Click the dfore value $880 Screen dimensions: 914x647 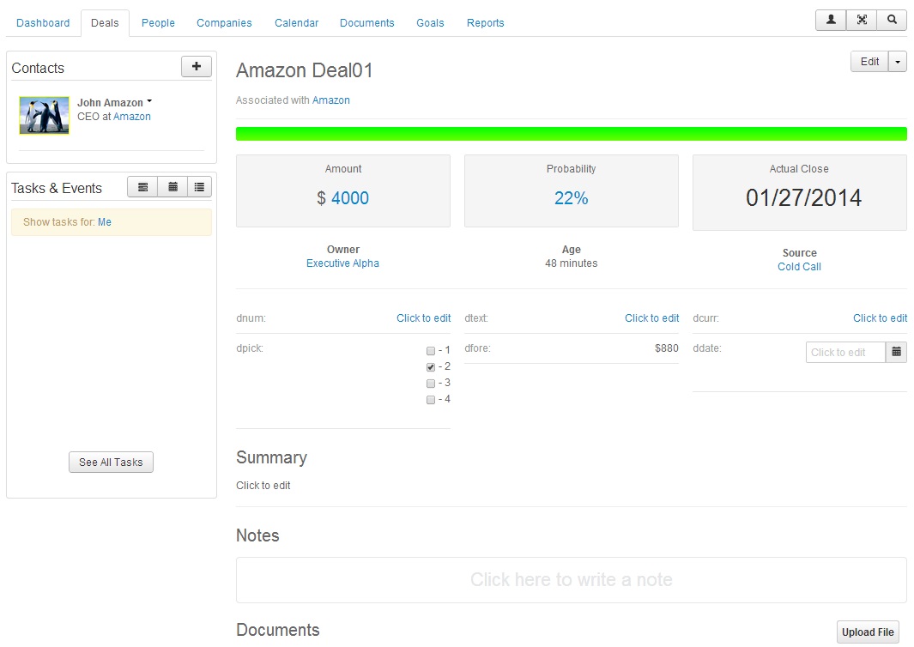(666, 348)
